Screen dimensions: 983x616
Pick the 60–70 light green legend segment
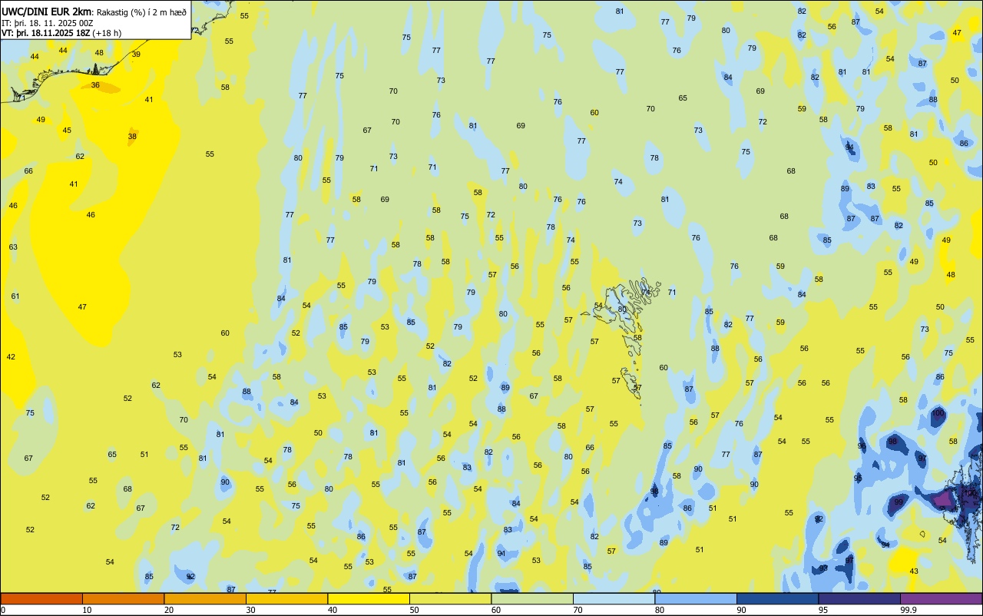click(532, 598)
